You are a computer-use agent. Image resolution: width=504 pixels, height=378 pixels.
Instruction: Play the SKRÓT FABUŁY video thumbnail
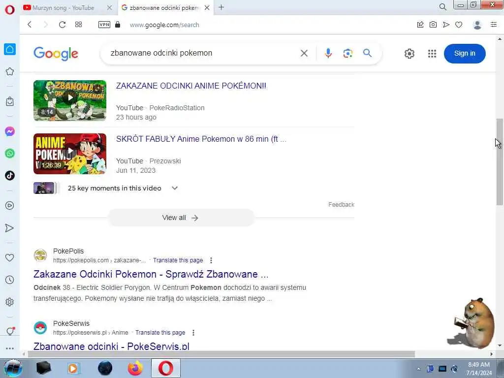click(x=70, y=154)
